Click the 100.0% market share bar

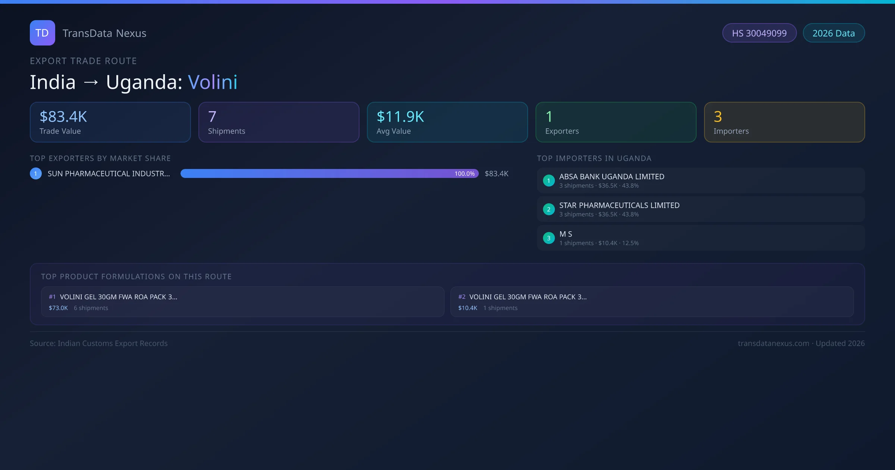pos(329,173)
